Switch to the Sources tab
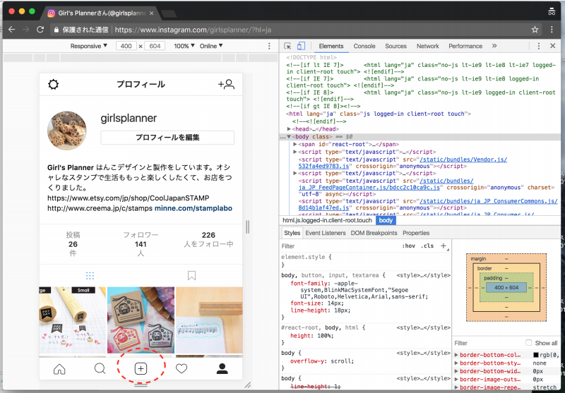 coord(395,46)
